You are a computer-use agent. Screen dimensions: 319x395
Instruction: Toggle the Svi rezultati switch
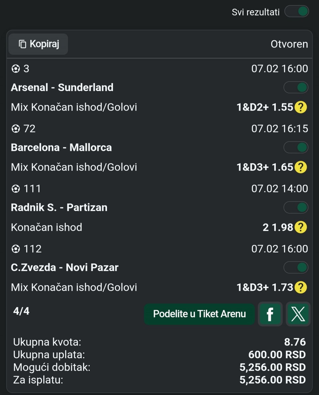click(296, 12)
